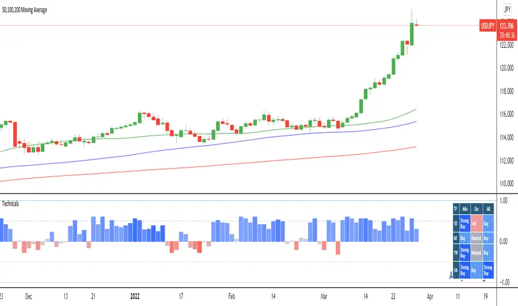Viewport: 518px width, 306px height.
Task: Select the Technicals indicator label
Action: 11,204
